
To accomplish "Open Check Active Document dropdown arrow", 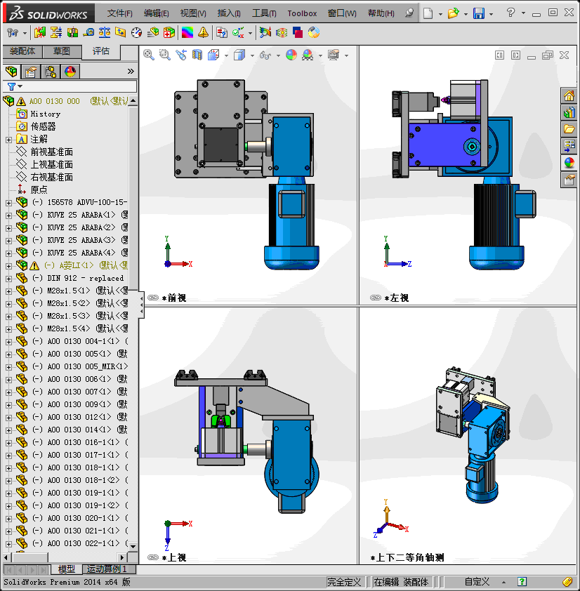I will (x=250, y=34).
